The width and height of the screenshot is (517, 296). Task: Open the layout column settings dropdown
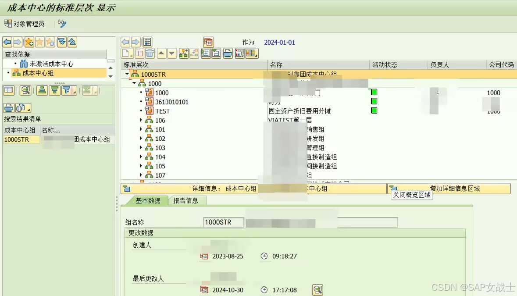click(x=252, y=53)
